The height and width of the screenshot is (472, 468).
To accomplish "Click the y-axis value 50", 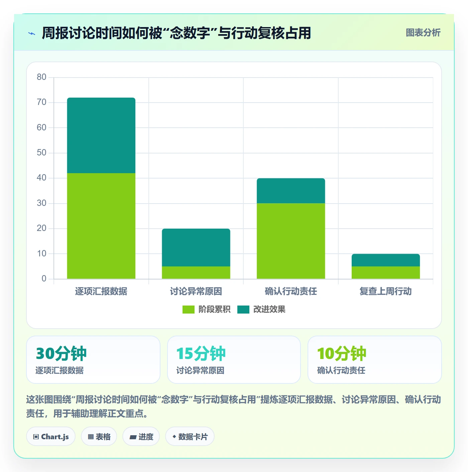I will 41,153.
